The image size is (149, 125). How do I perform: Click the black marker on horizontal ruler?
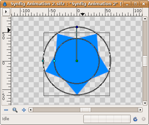pos(82,14)
